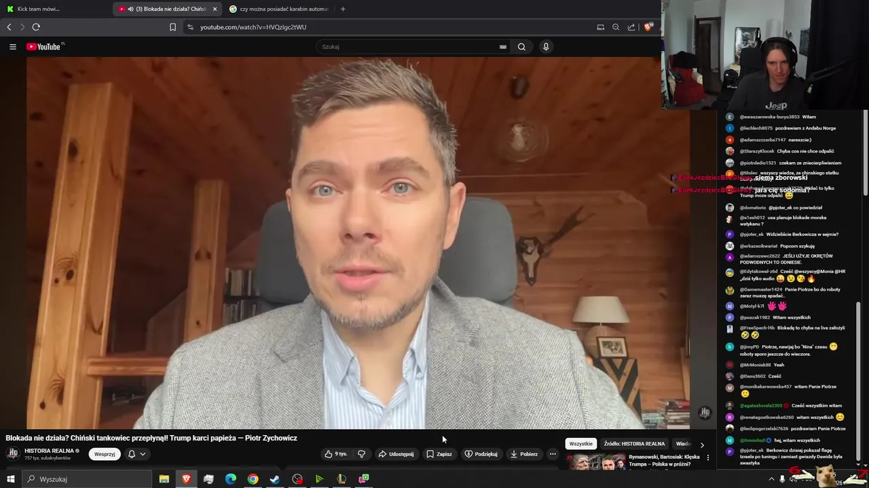This screenshot has height=488, width=869.
Task: Click @Daxu3602 chat message Cześć
Action: 760,376
